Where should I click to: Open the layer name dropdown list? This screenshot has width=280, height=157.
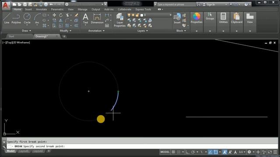[170, 15]
